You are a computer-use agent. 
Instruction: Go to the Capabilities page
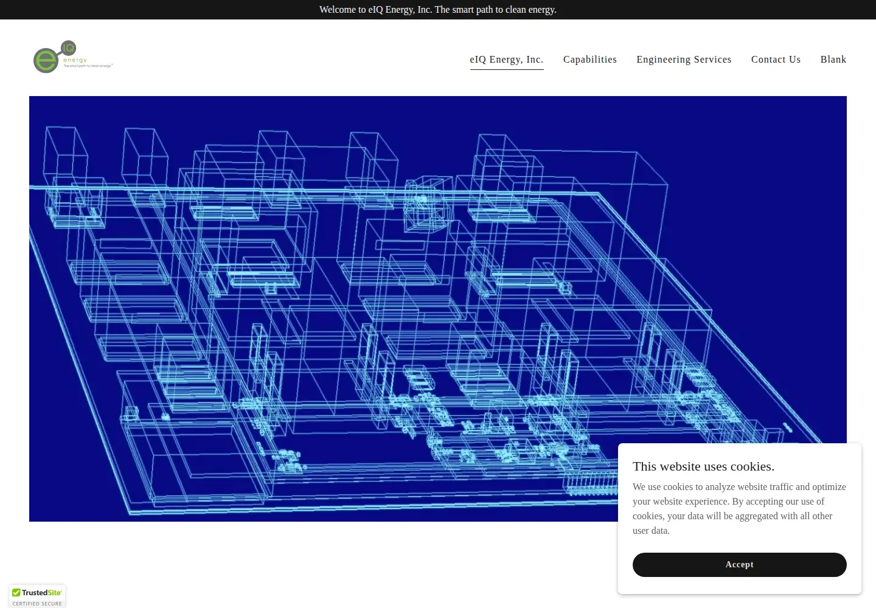coord(590,60)
